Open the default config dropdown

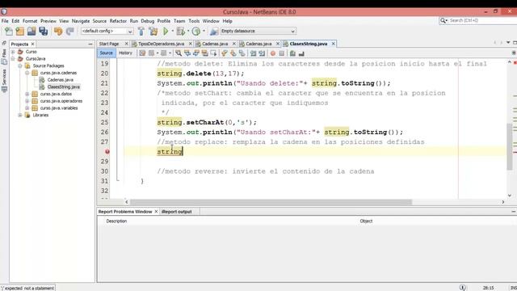[x=130, y=32]
